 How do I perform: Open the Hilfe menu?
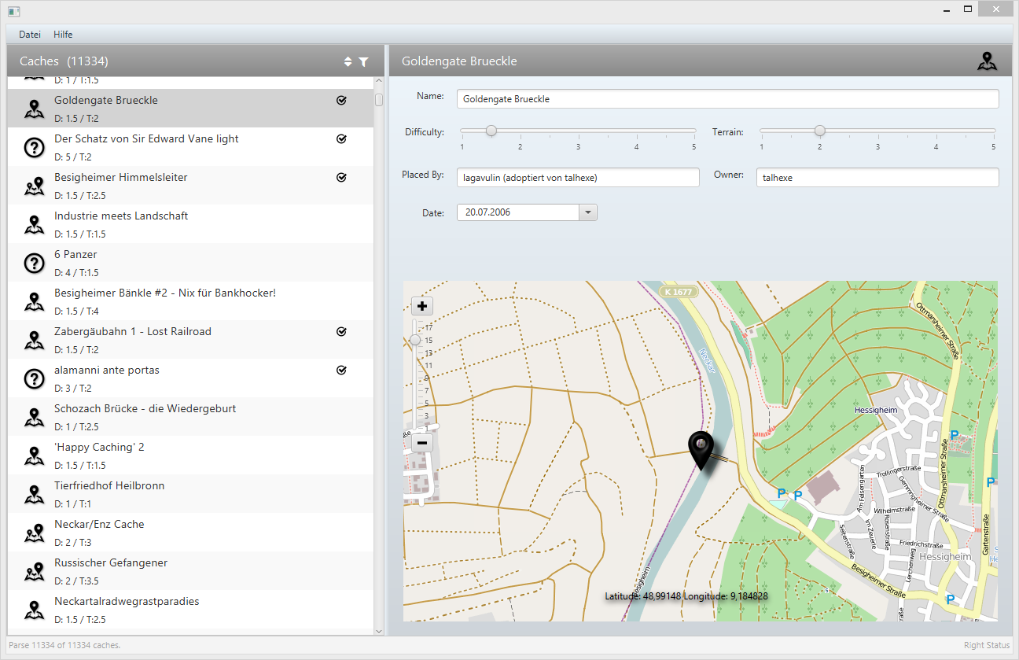[x=63, y=35]
